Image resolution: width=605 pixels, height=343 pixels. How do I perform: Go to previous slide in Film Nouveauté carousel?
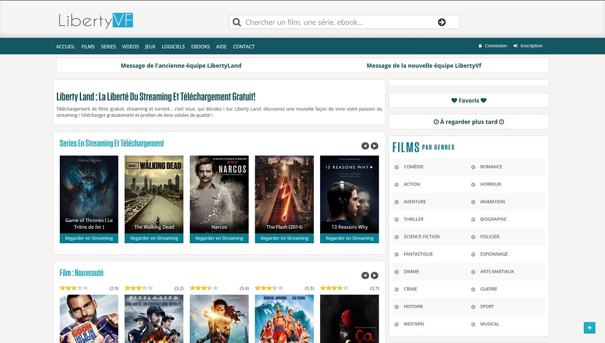(365, 275)
